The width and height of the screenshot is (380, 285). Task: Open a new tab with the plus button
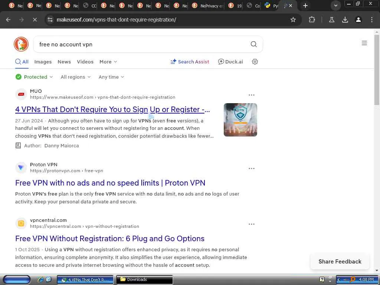305,6
